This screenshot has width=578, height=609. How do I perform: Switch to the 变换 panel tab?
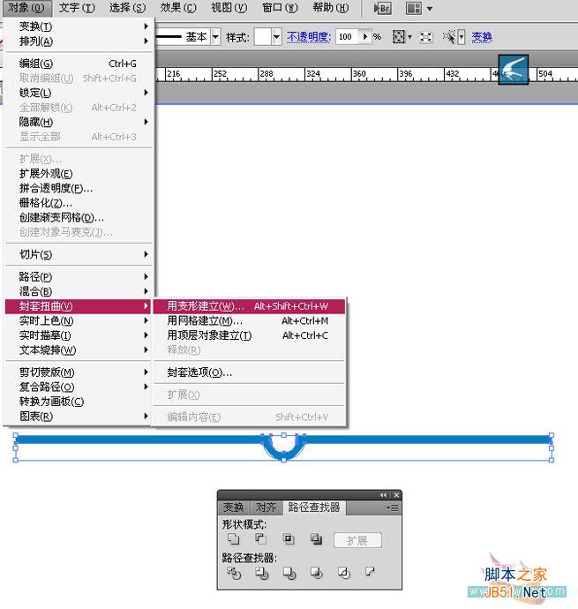pos(234,507)
